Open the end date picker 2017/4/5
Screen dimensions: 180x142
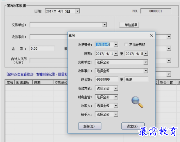pos(146,53)
